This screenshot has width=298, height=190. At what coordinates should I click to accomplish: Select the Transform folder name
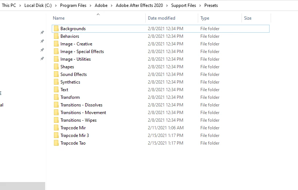(x=70, y=97)
